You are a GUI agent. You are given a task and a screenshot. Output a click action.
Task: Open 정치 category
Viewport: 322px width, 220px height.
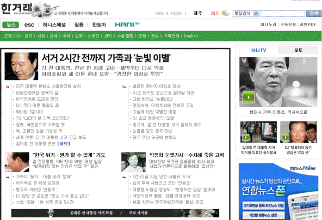click(x=28, y=35)
